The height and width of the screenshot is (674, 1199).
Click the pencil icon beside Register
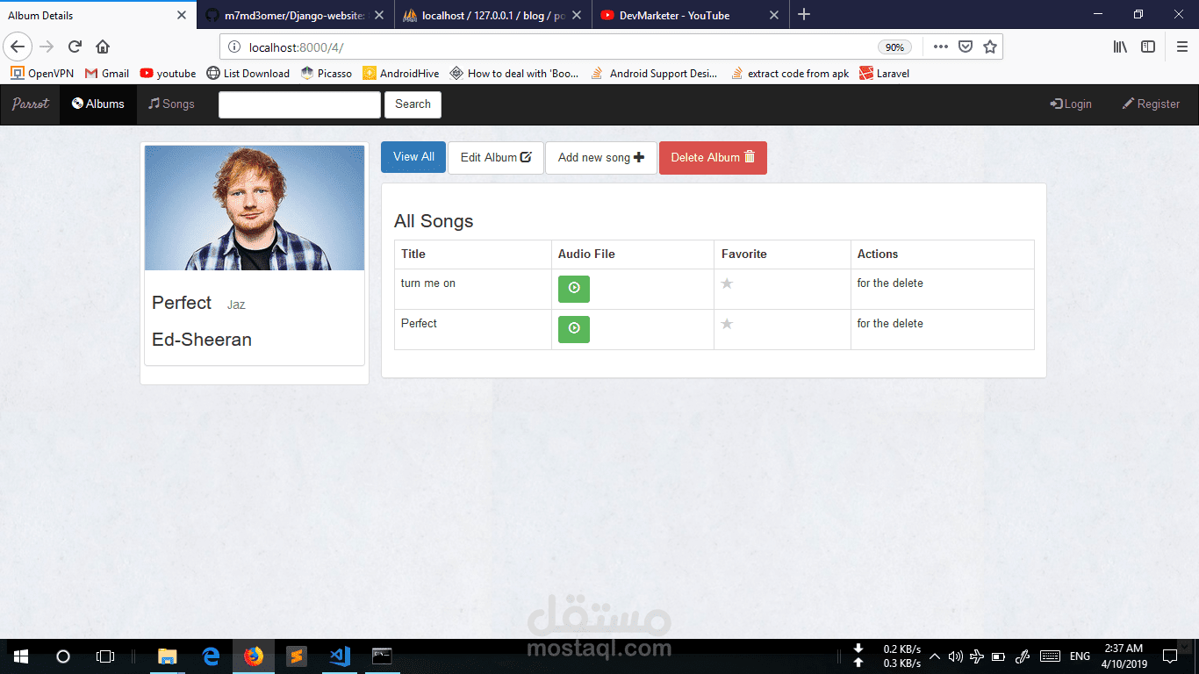click(1126, 104)
